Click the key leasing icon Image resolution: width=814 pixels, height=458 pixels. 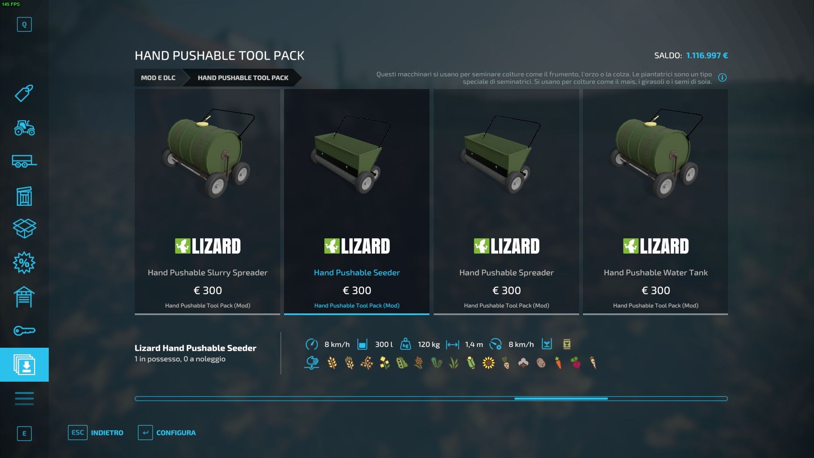24,330
